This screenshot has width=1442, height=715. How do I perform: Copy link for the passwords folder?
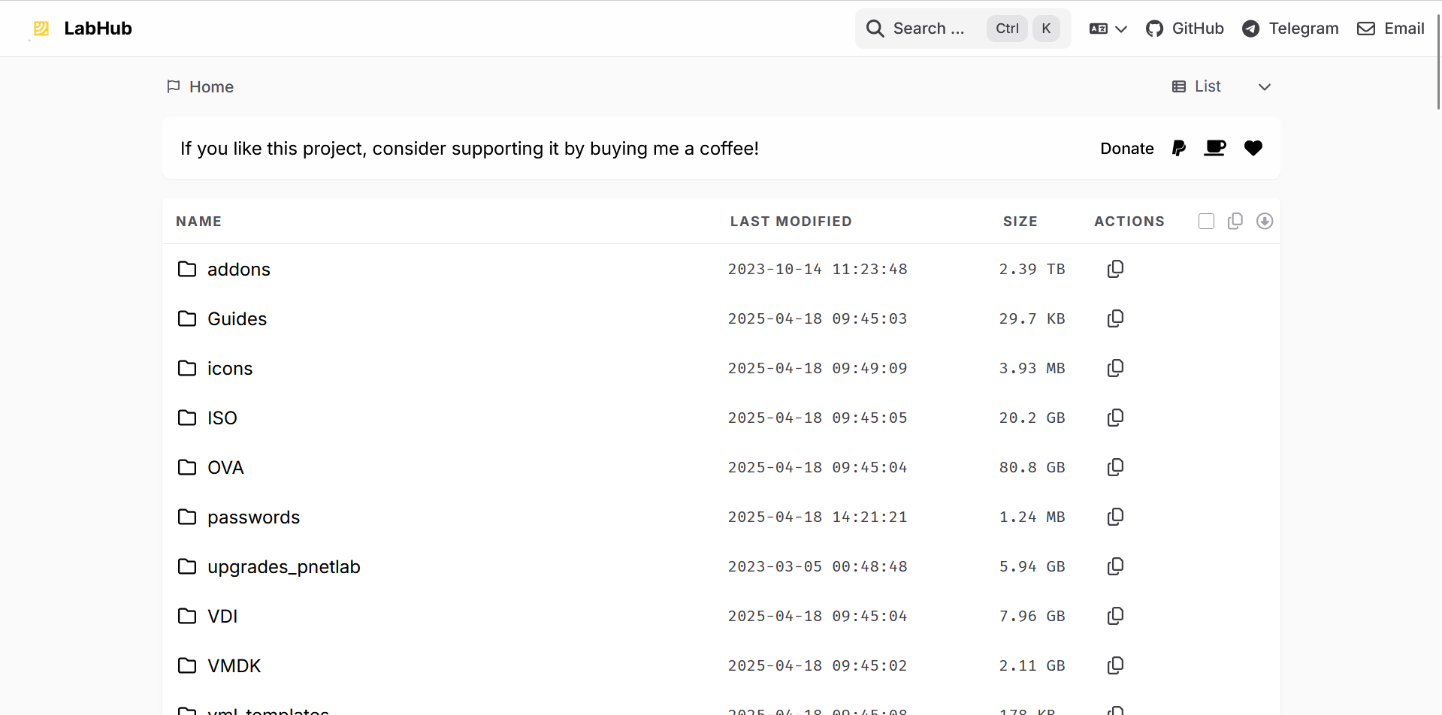point(1115,517)
